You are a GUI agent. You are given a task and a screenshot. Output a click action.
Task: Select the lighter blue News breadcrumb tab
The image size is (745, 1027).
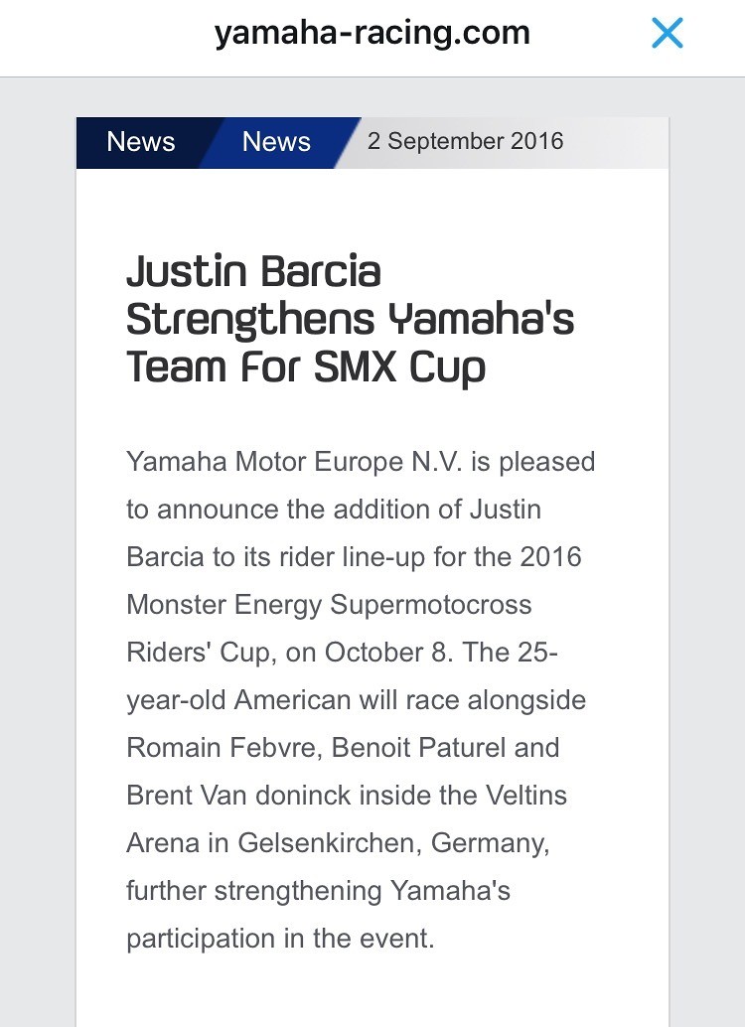point(276,141)
